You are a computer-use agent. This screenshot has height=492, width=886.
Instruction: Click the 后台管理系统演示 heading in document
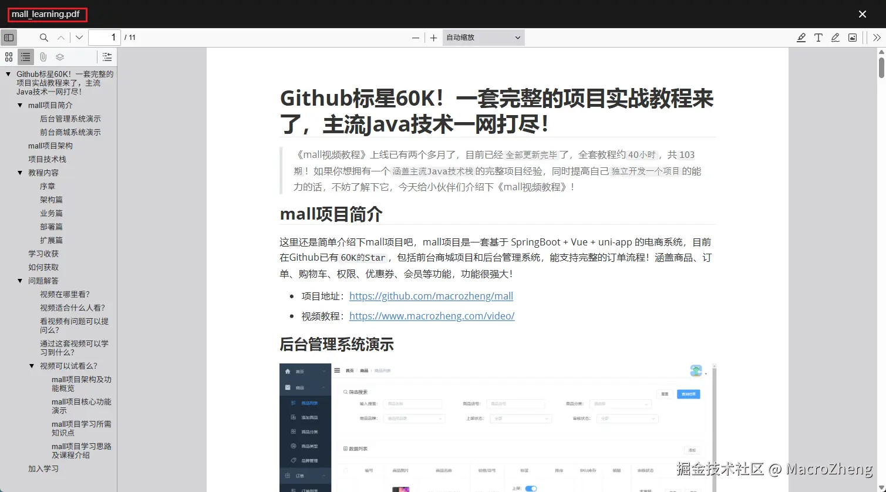tap(336, 345)
